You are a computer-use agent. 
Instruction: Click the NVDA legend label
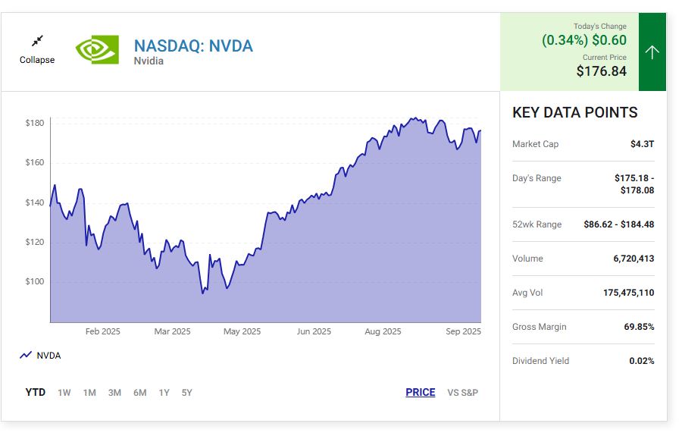pos(48,355)
